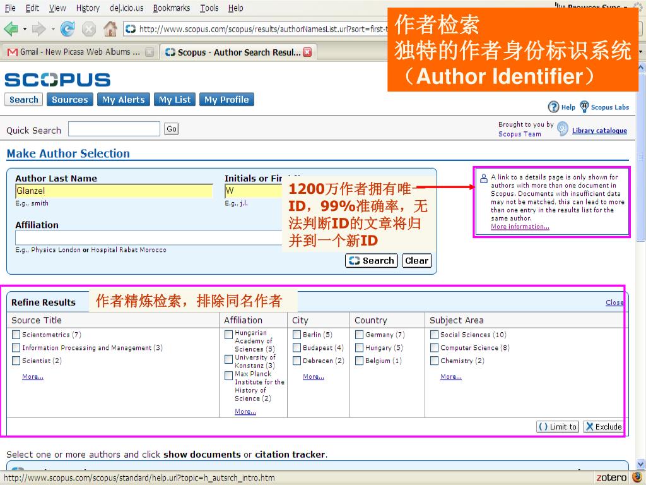Open the More information link
Screen dimensions: 646x485
click(x=520, y=227)
